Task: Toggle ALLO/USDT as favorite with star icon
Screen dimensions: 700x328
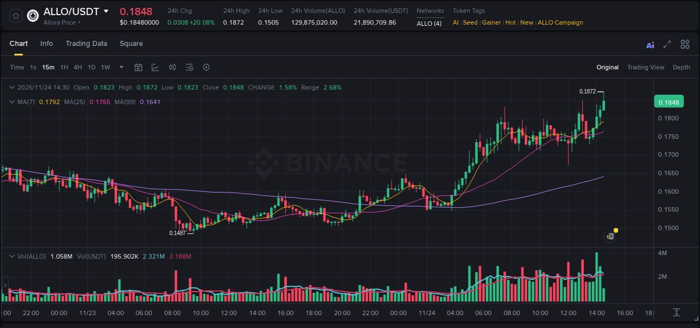Action: (x=15, y=16)
